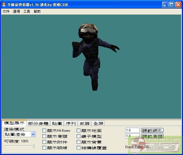Enable the 鏡子模型 checkbox
This screenshot has width=183, height=155.
[79, 136]
